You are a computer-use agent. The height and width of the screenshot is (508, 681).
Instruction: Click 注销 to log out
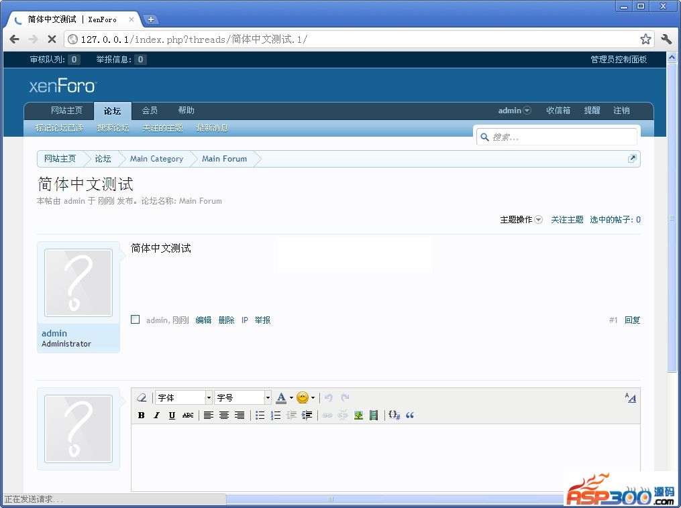pyautogui.click(x=621, y=111)
